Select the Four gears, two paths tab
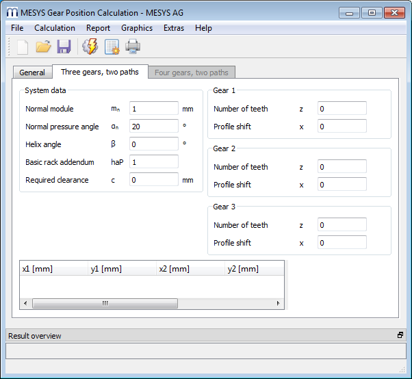The image size is (412, 379). pos(192,73)
